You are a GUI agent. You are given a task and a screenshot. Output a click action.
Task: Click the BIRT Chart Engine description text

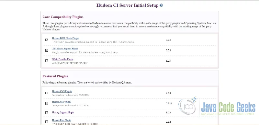tap(93, 42)
